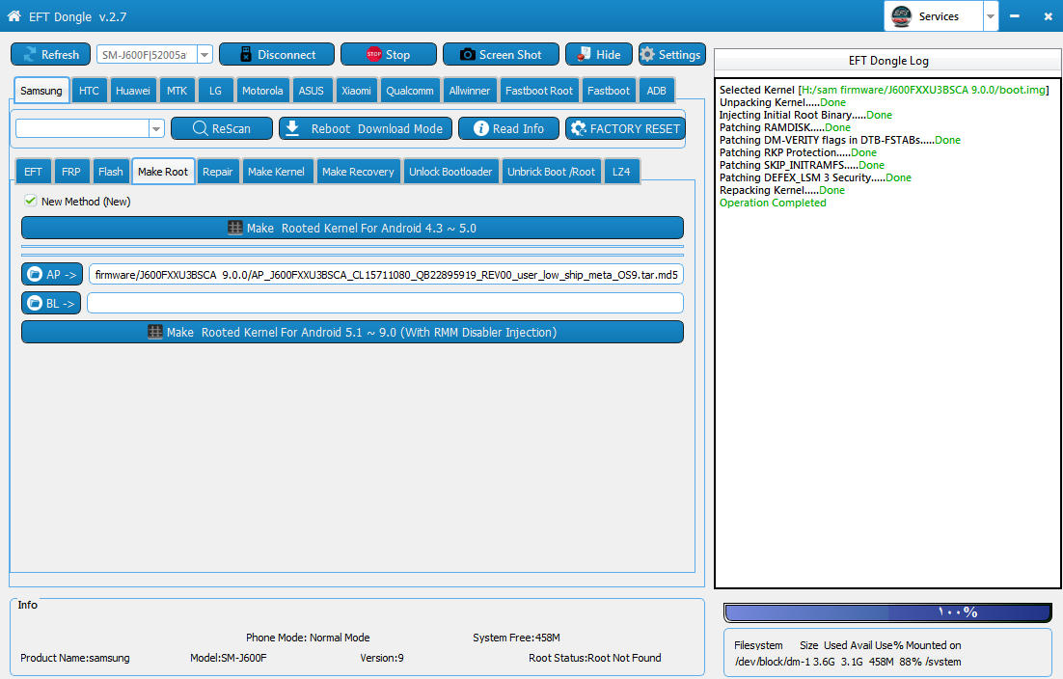Click the camera icon for Screen Shot

[467, 54]
